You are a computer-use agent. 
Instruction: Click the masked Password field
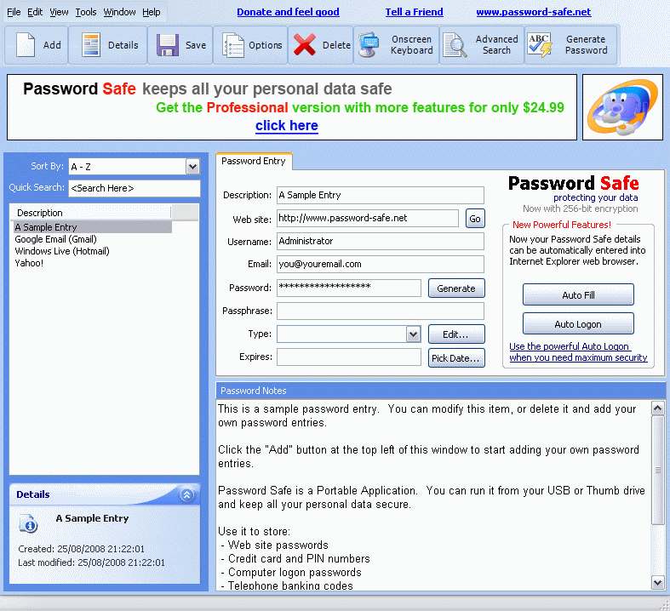click(349, 288)
